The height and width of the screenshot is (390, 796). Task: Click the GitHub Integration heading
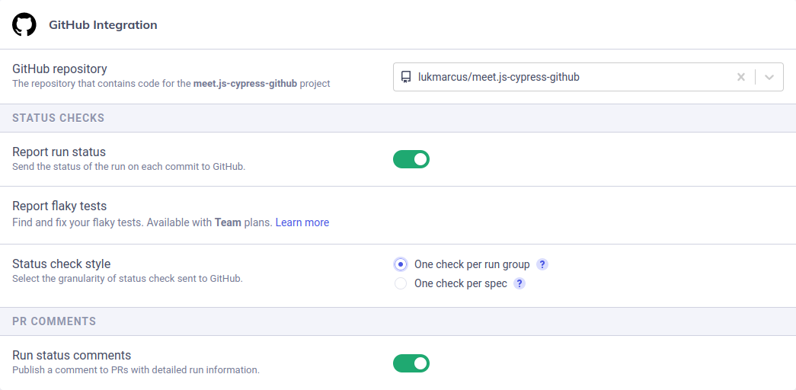103,25
